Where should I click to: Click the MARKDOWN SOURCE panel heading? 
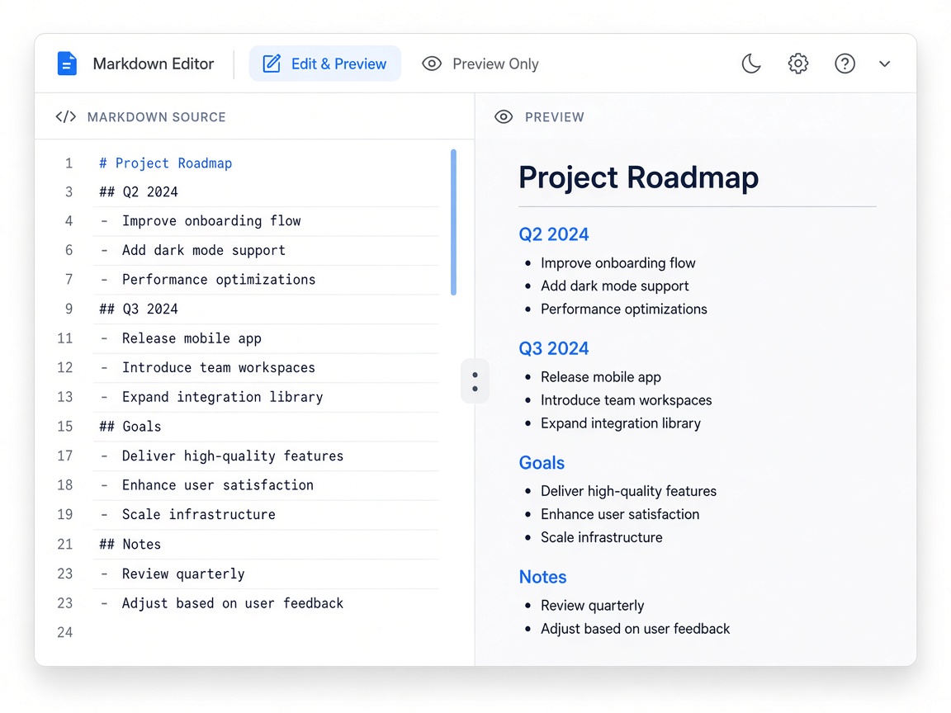tap(157, 117)
